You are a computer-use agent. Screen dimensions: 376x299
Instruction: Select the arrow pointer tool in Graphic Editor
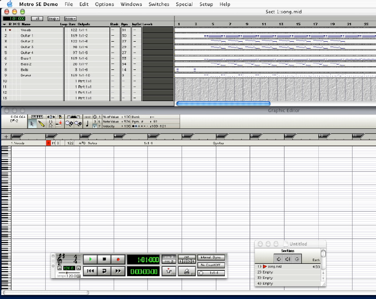click(x=32, y=124)
